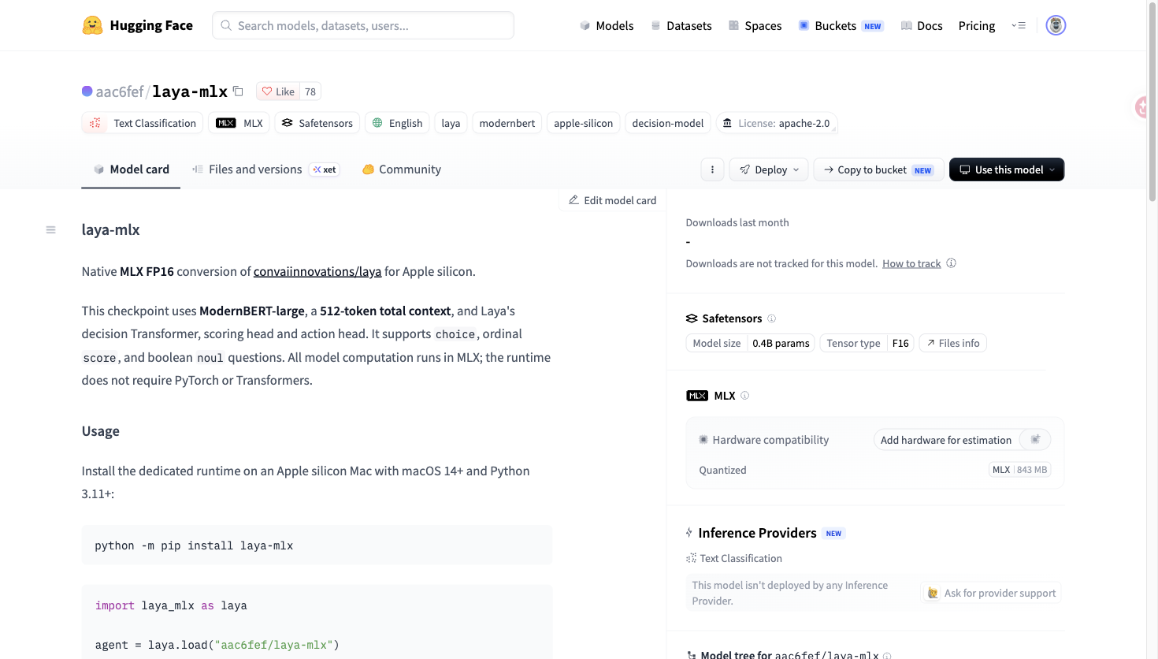Click the Usage section heading

click(x=101, y=431)
